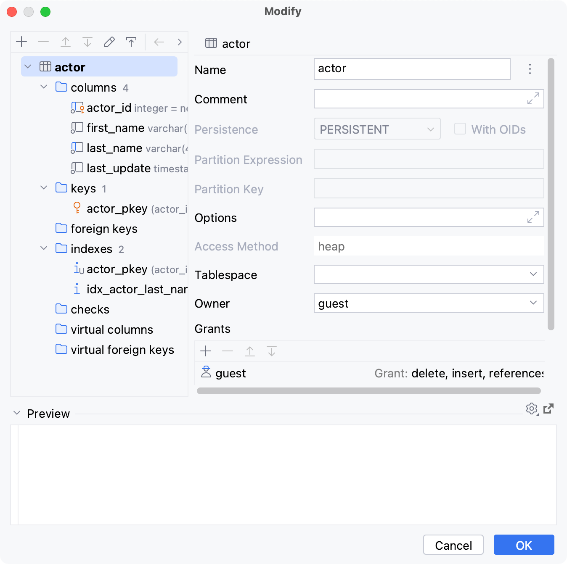The image size is (567, 564).
Task: Click the guest grantee entry
Action: point(231,373)
